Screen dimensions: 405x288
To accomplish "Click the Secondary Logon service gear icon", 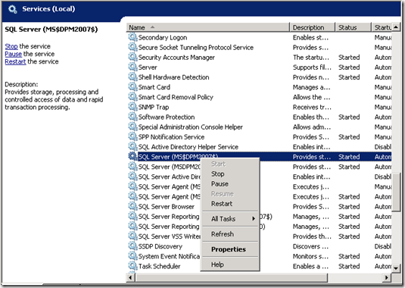I will (x=132, y=37).
